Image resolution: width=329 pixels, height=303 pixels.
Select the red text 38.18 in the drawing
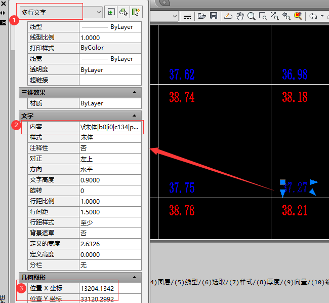[x=295, y=97]
